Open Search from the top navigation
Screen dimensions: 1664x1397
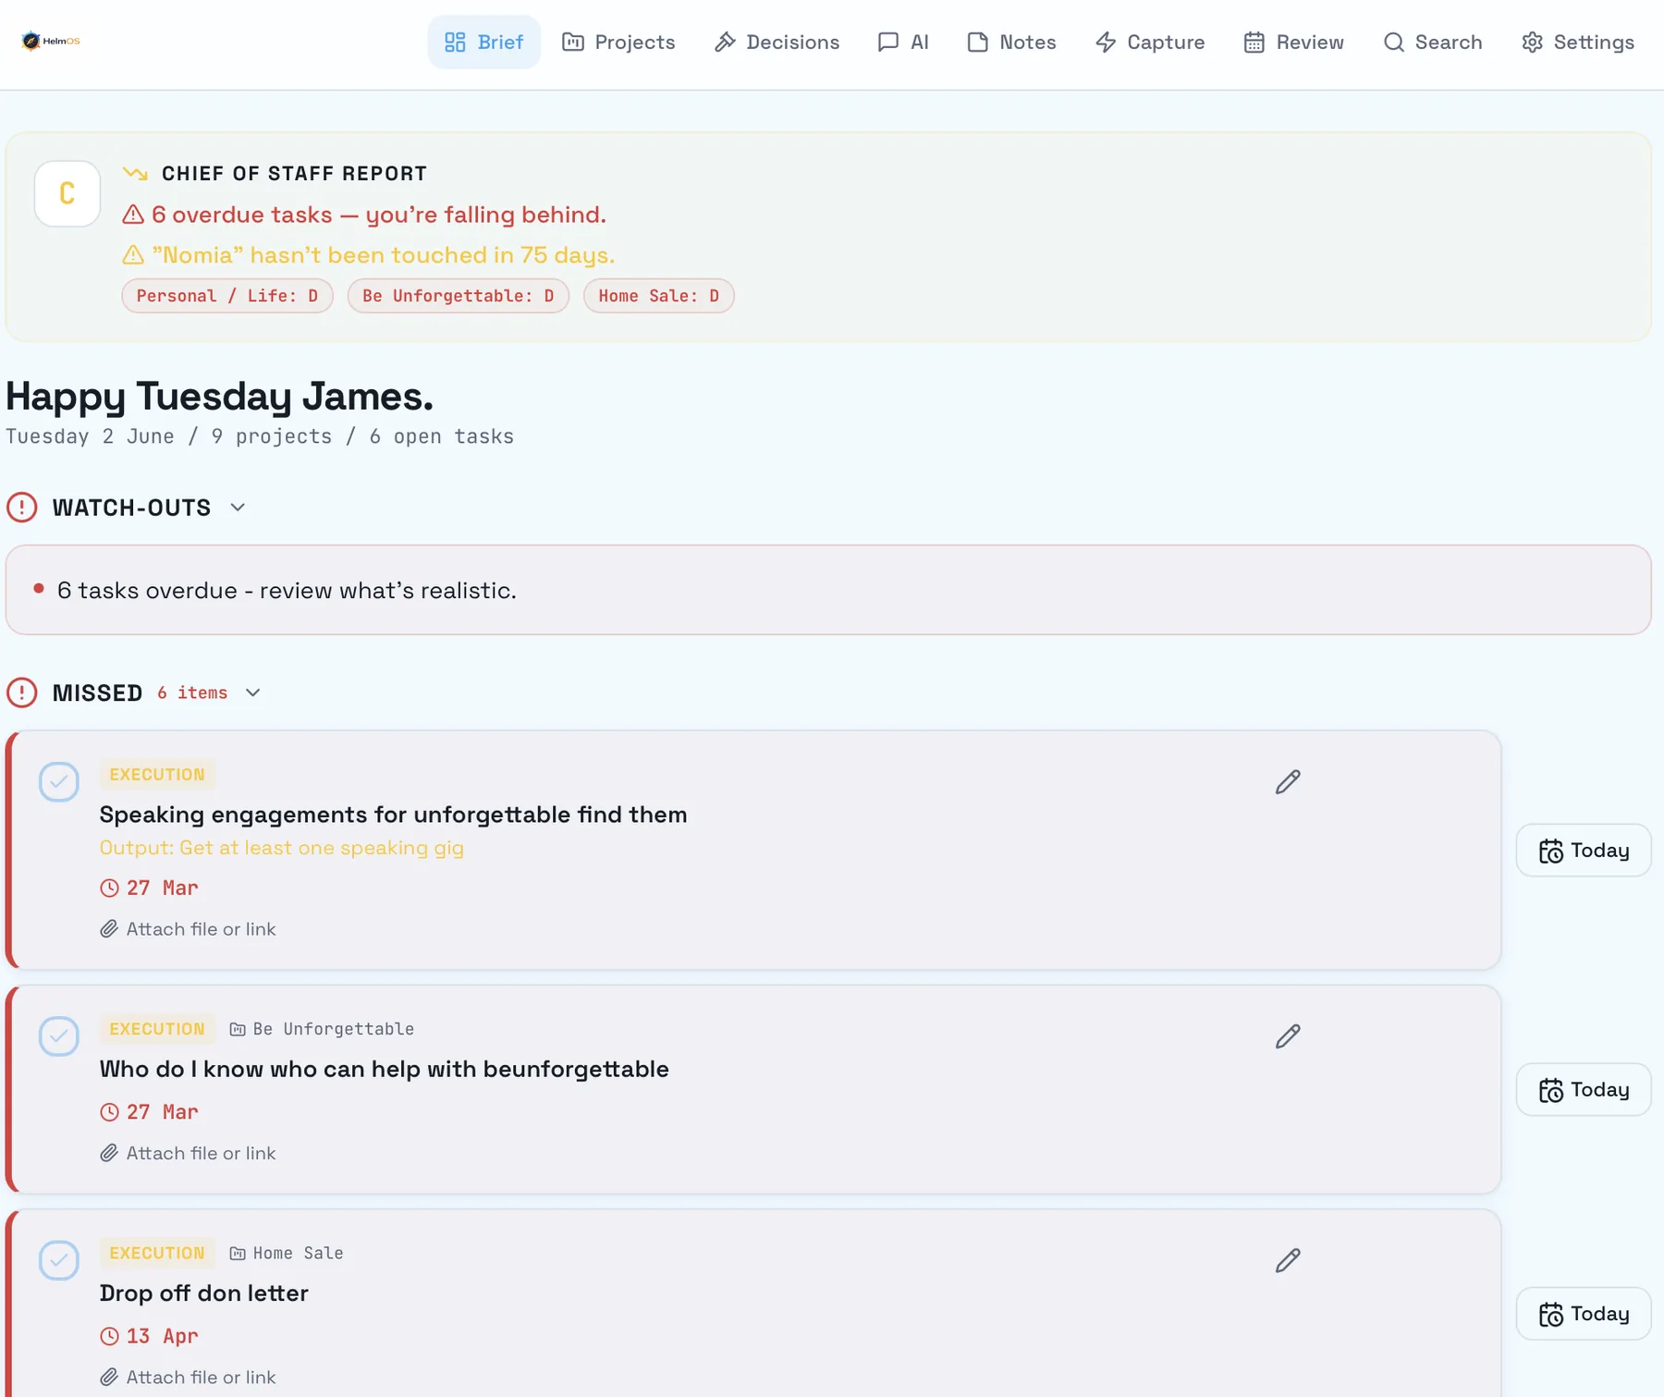(x=1432, y=43)
